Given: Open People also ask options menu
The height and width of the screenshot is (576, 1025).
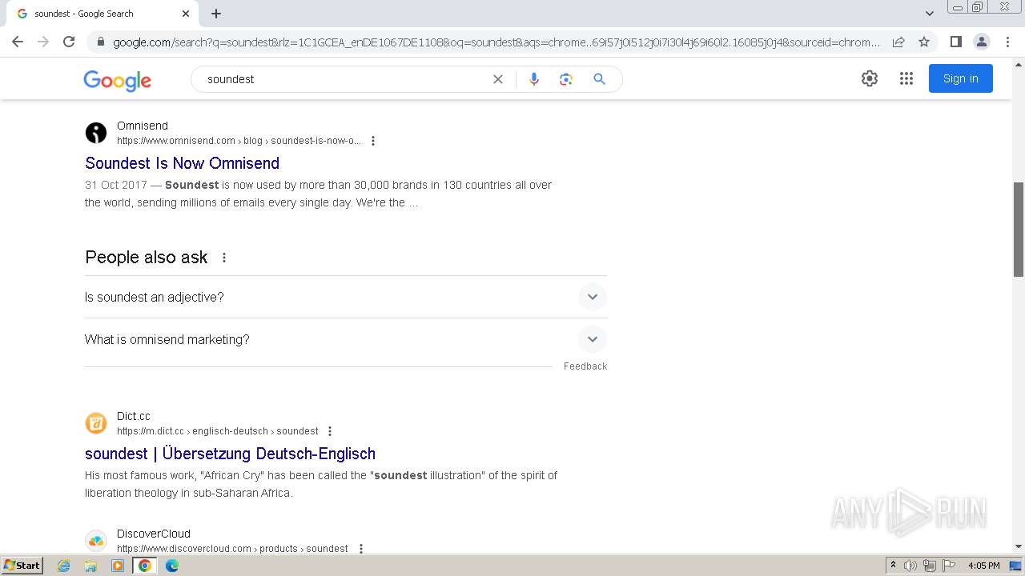Looking at the screenshot, I should [224, 258].
